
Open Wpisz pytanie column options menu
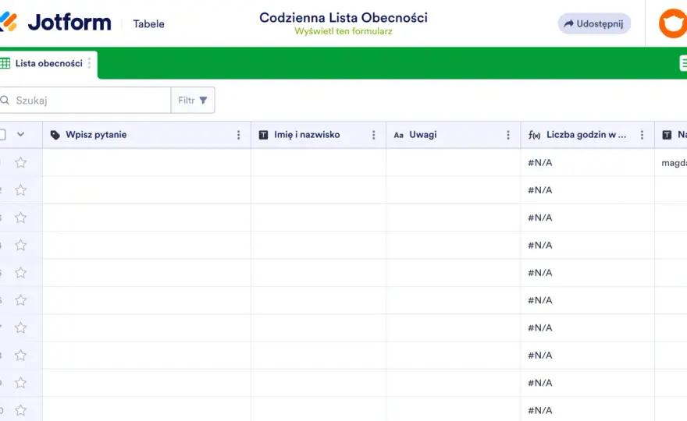point(238,135)
